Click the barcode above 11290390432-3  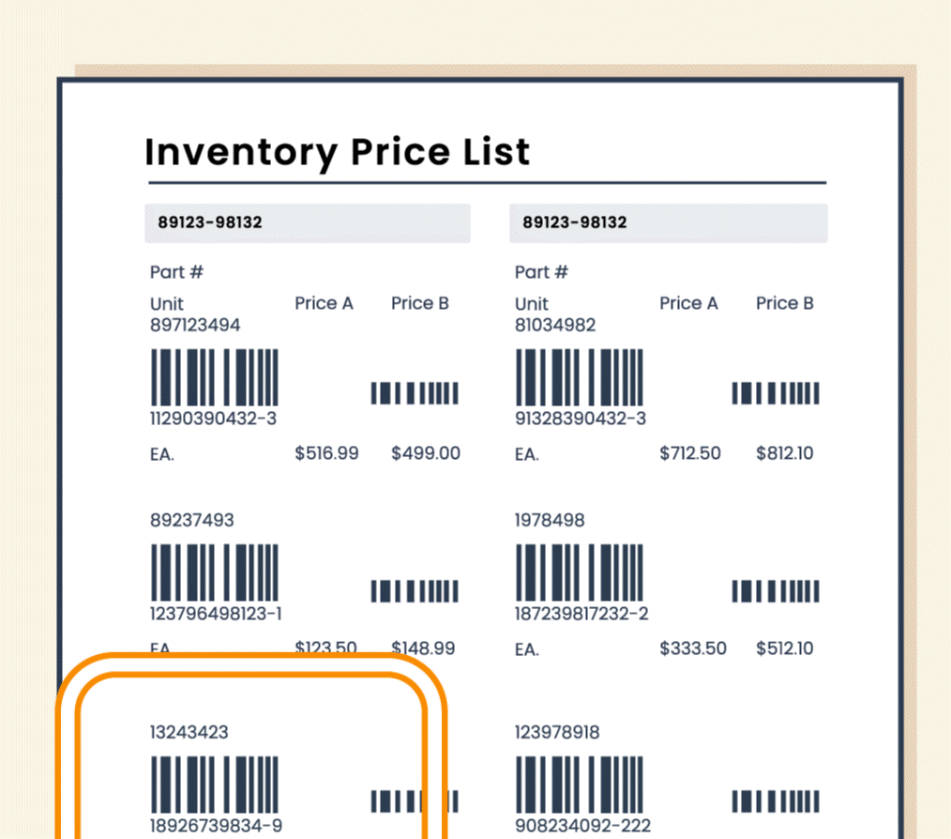[214, 378]
